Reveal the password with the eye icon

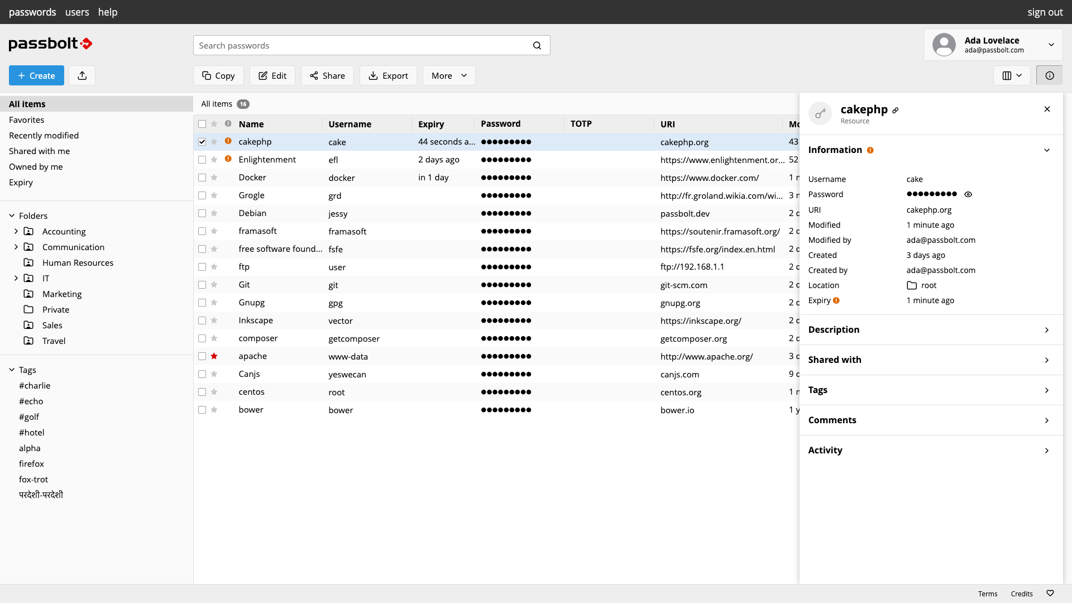(968, 194)
